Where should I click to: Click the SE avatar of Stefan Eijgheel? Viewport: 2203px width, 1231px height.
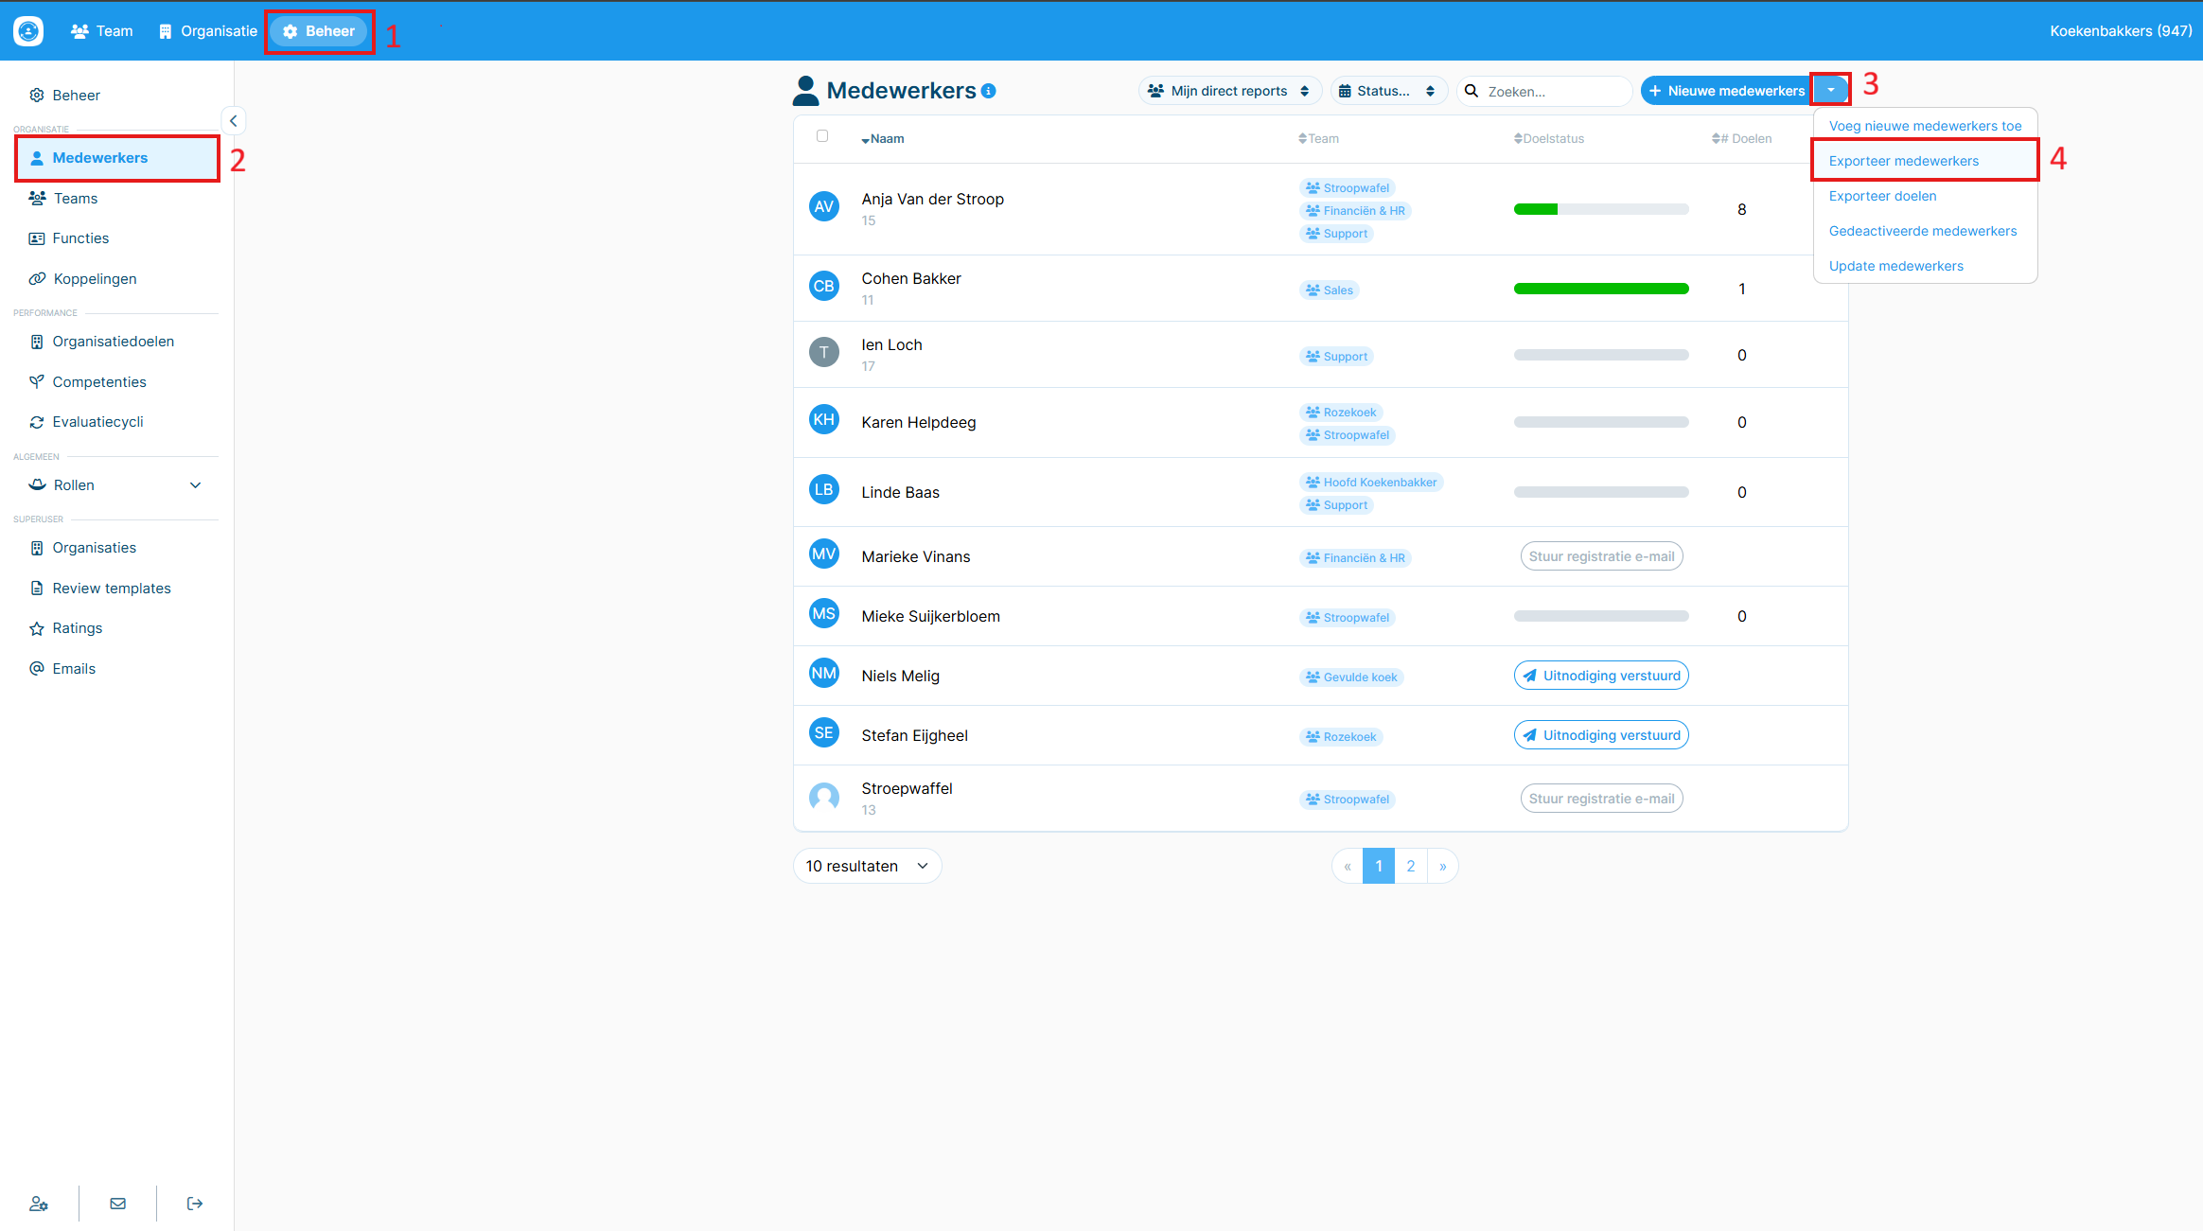coord(824,732)
